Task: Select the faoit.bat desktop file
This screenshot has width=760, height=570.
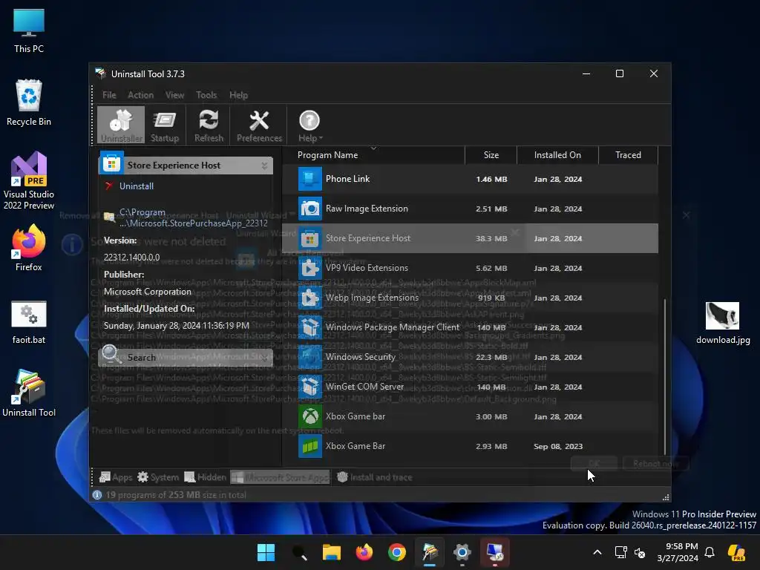Action: pyautogui.click(x=29, y=323)
